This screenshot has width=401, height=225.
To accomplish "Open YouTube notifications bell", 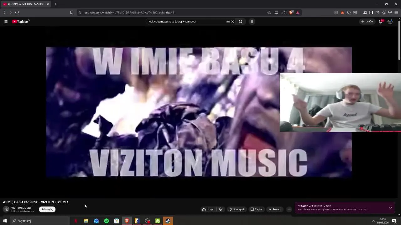I will point(381,22).
